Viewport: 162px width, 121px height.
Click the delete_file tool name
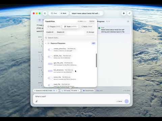(x=57, y=56)
